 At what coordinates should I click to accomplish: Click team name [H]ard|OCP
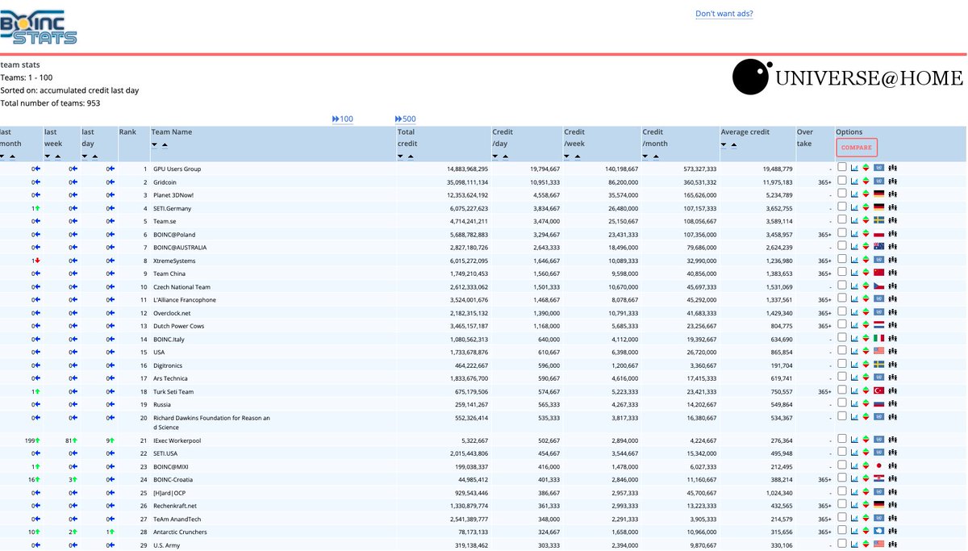pos(171,492)
